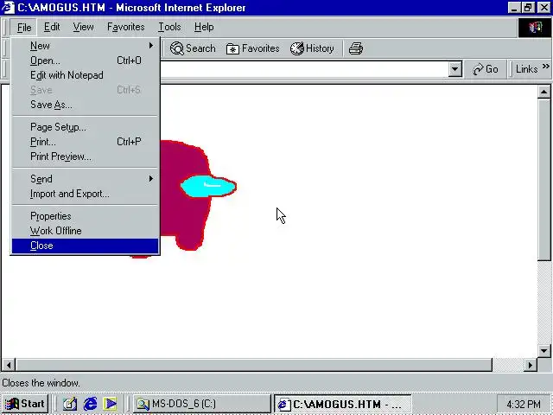This screenshot has height=415, width=553.
Task: Select Edit with Notepad
Action: click(85, 75)
